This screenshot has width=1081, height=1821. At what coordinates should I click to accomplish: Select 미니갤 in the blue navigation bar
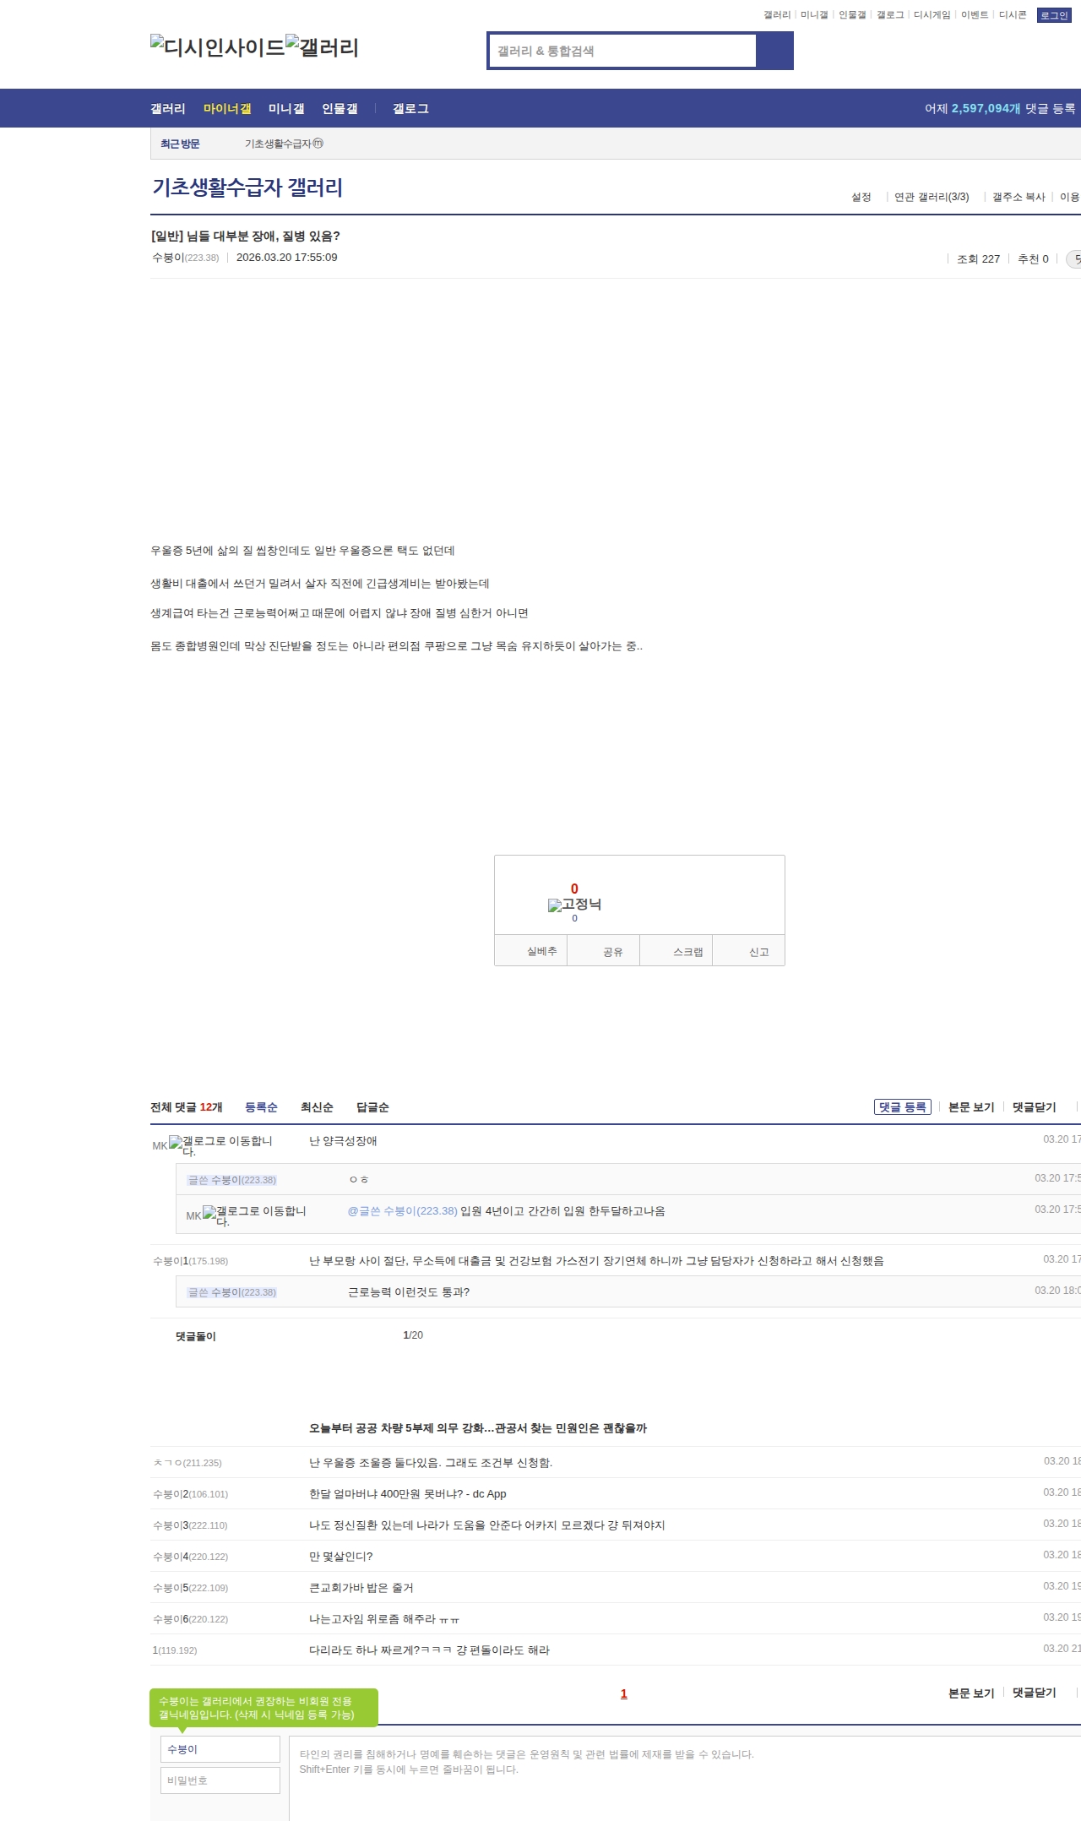coord(286,109)
